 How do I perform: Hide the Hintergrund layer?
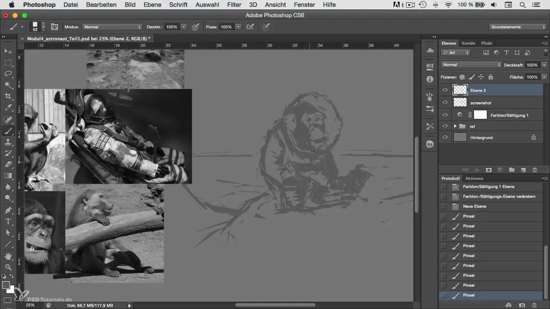pos(445,137)
